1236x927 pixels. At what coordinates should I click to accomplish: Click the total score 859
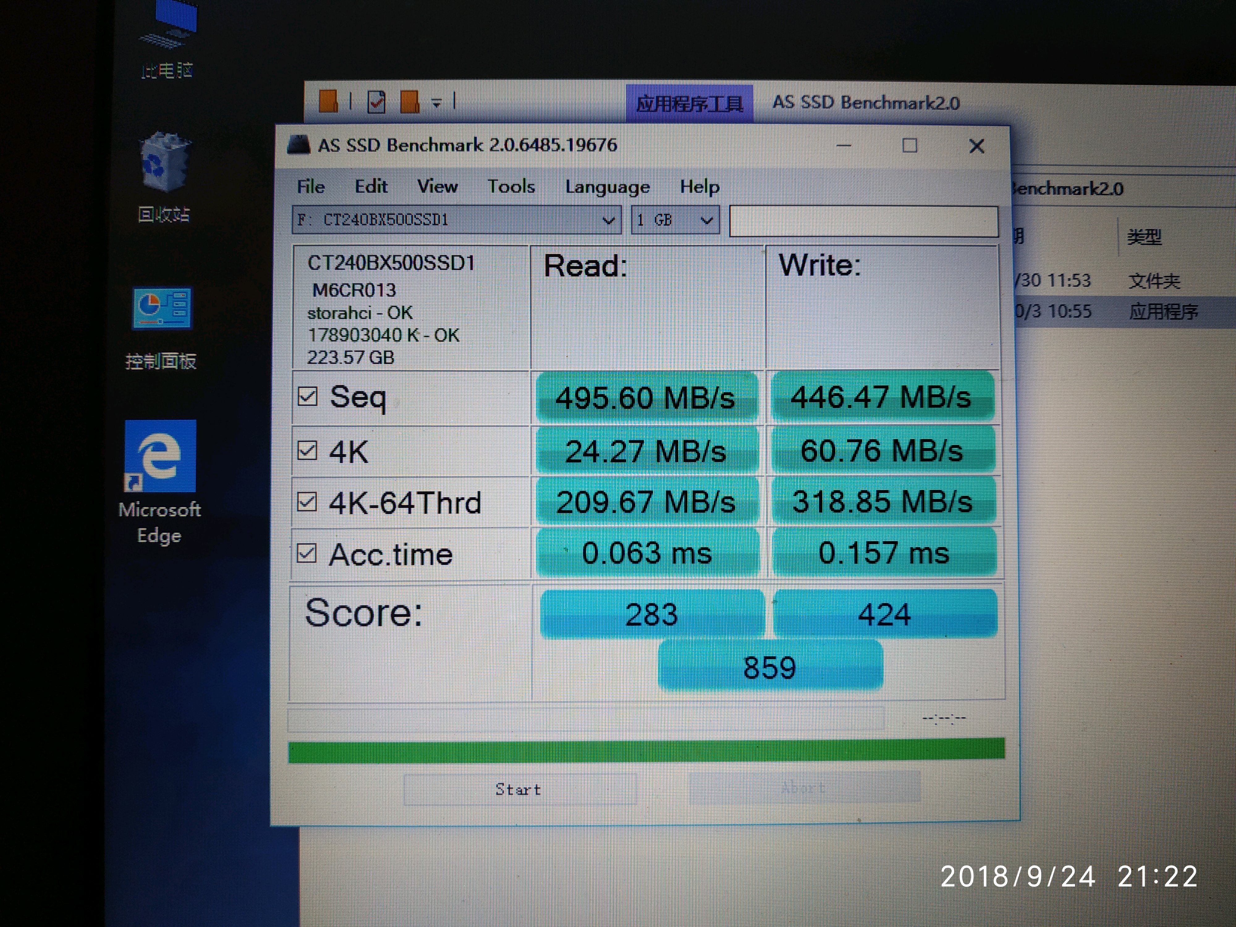point(770,666)
